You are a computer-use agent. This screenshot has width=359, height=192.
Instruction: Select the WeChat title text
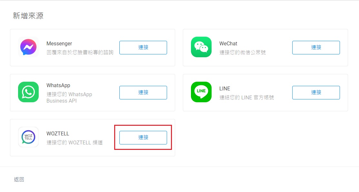coord(228,43)
